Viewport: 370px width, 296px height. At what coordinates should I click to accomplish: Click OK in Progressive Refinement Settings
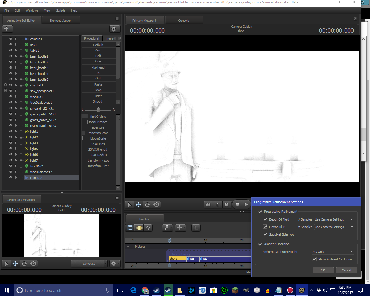[x=323, y=270]
